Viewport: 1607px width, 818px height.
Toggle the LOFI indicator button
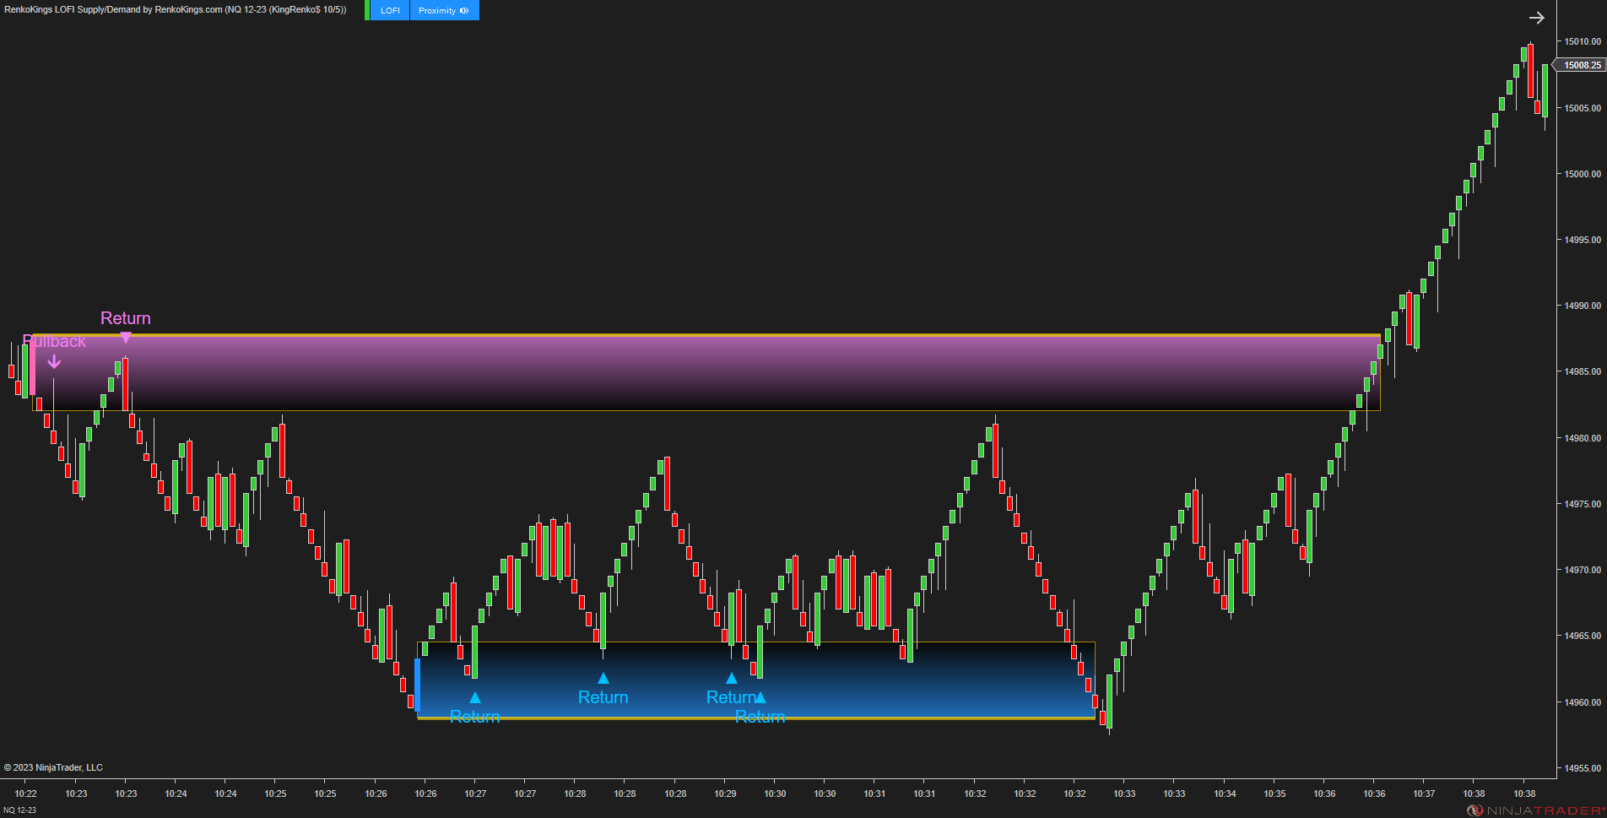(389, 10)
